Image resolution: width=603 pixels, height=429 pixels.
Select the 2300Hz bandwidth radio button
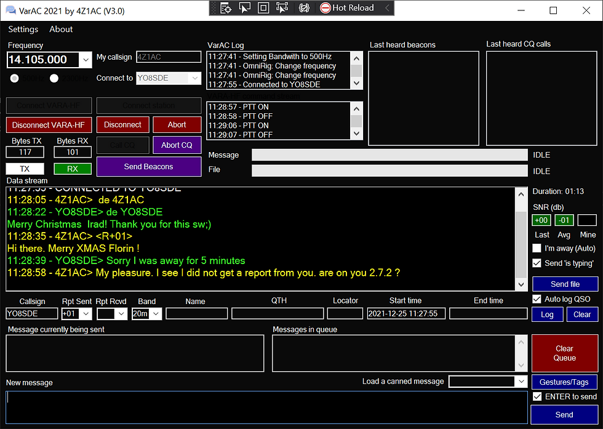pos(54,79)
